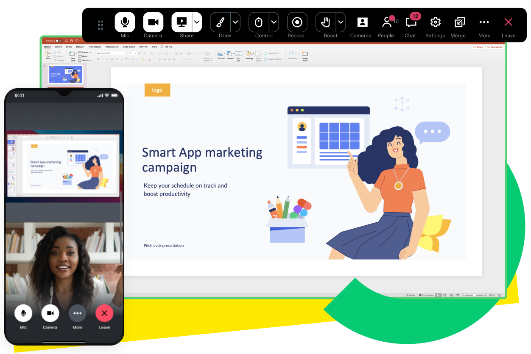531x354 pixels.
Task: Open the People participants list
Action: pyautogui.click(x=386, y=23)
